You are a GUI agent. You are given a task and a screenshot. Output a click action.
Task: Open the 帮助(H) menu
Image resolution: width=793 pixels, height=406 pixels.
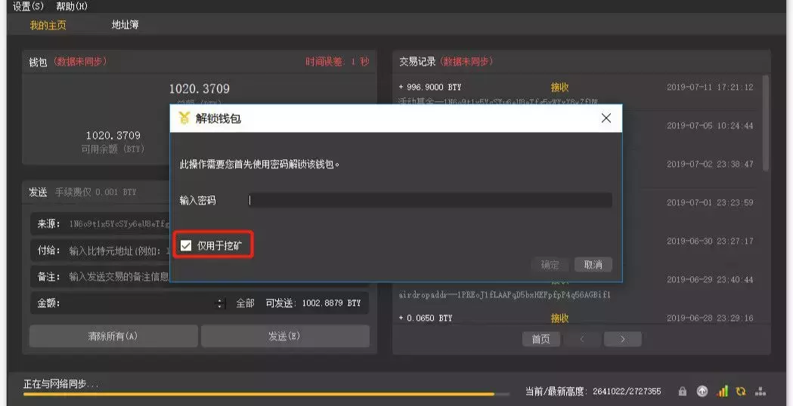[72, 7]
